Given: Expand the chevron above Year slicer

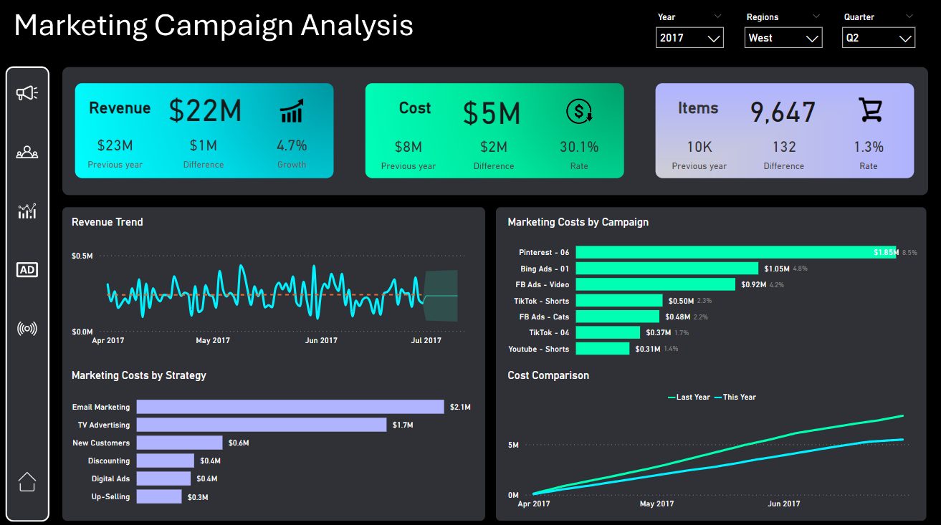Looking at the screenshot, I should point(718,16).
